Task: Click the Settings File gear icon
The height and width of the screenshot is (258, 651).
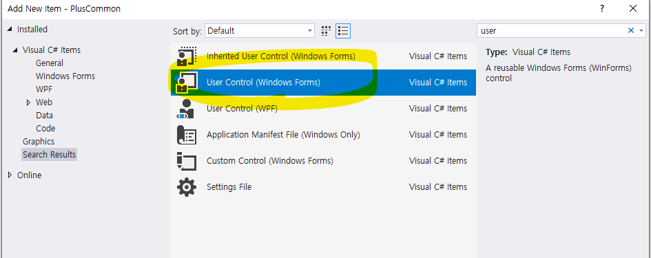Action: tap(187, 186)
